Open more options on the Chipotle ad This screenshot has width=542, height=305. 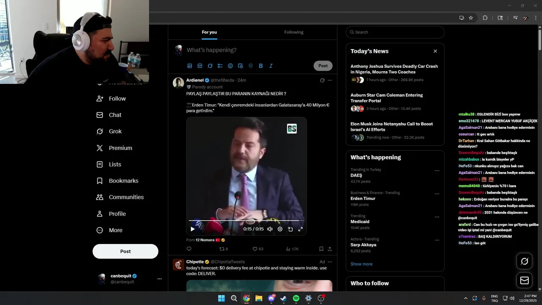330,262
